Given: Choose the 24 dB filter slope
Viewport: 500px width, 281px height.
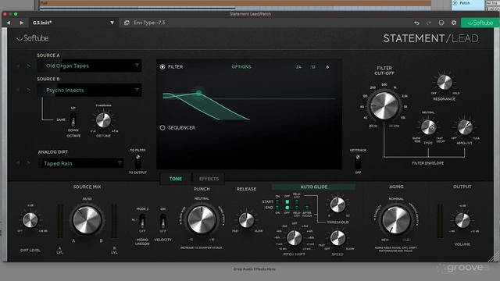Looking at the screenshot, I should tap(298, 67).
